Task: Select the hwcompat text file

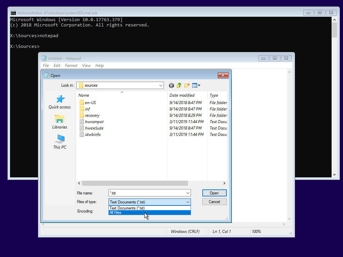Action: (x=94, y=121)
